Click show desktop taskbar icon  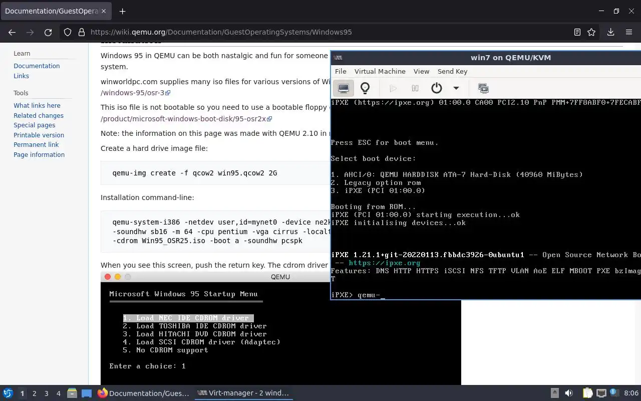click(x=87, y=393)
